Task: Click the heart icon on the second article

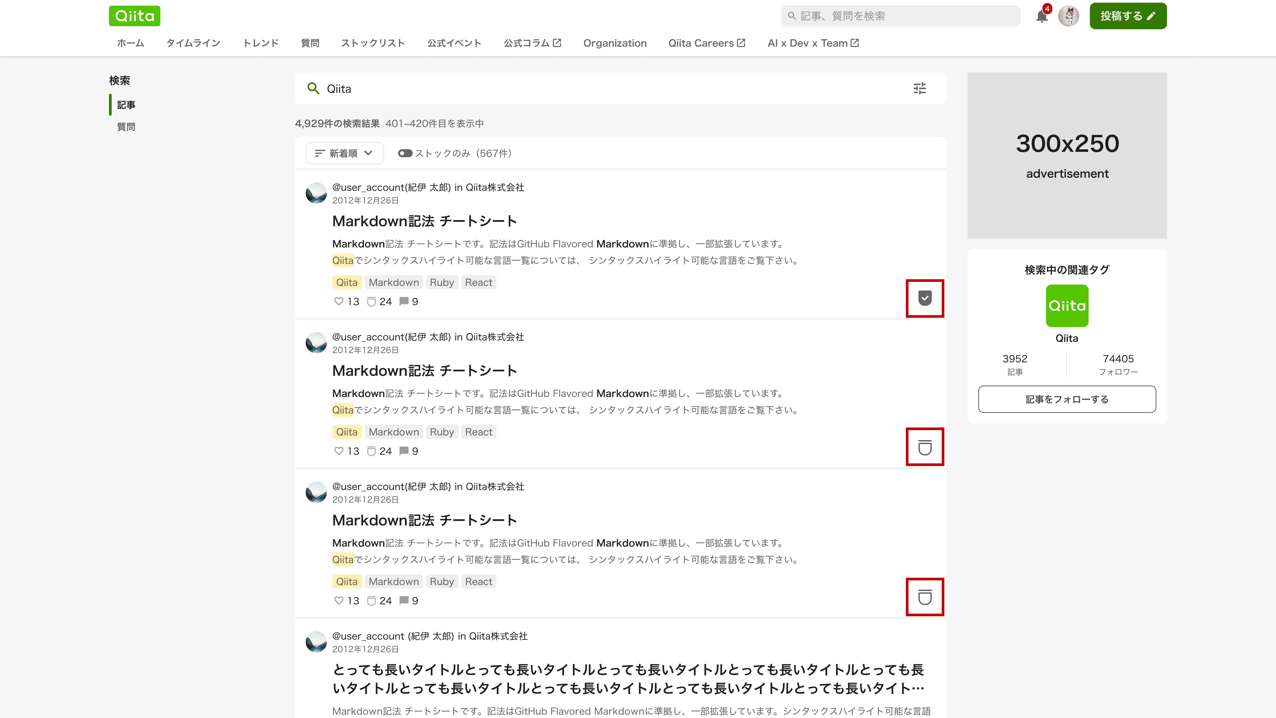Action: coord(339,451)
